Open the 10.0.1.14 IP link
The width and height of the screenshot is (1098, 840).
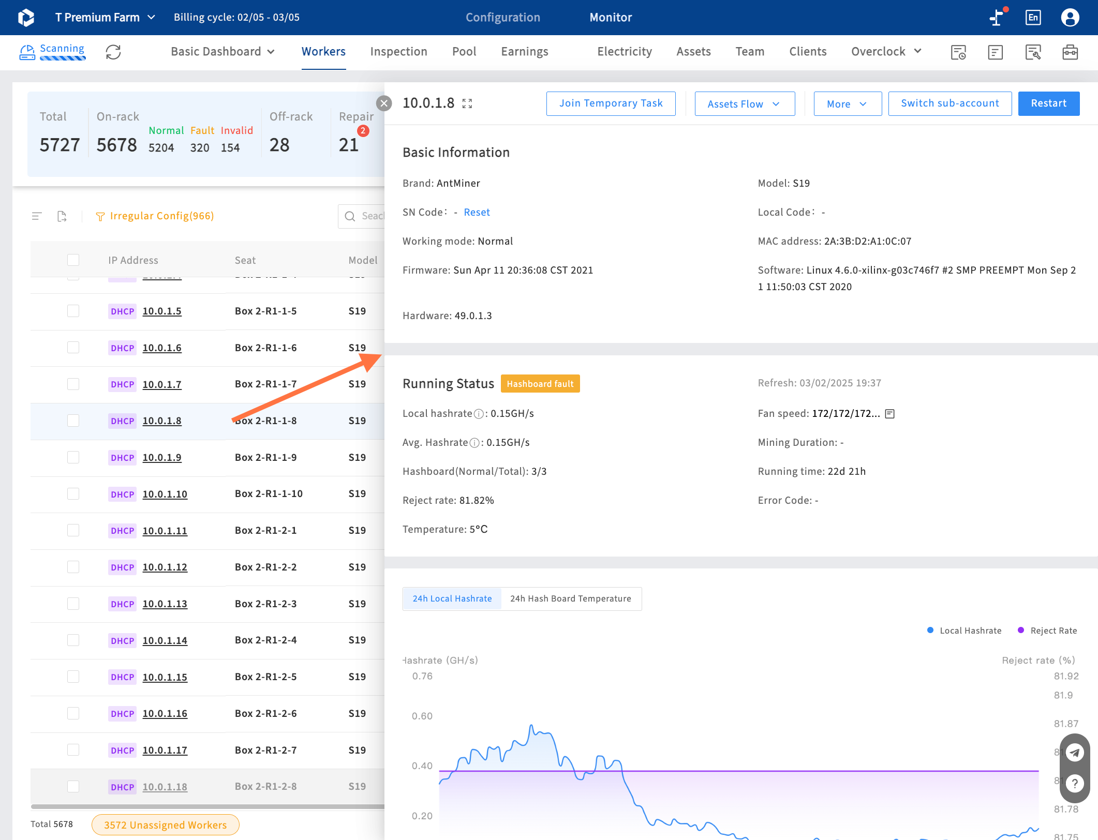tap(165, 640)
